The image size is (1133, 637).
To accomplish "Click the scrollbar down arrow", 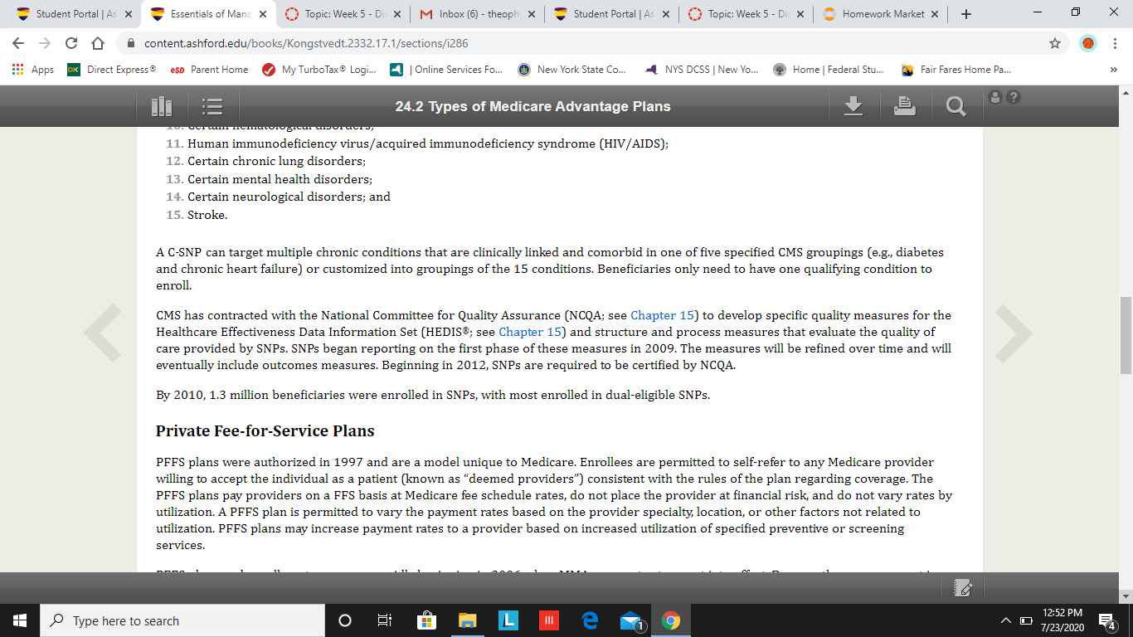I will pos(1126,596).
